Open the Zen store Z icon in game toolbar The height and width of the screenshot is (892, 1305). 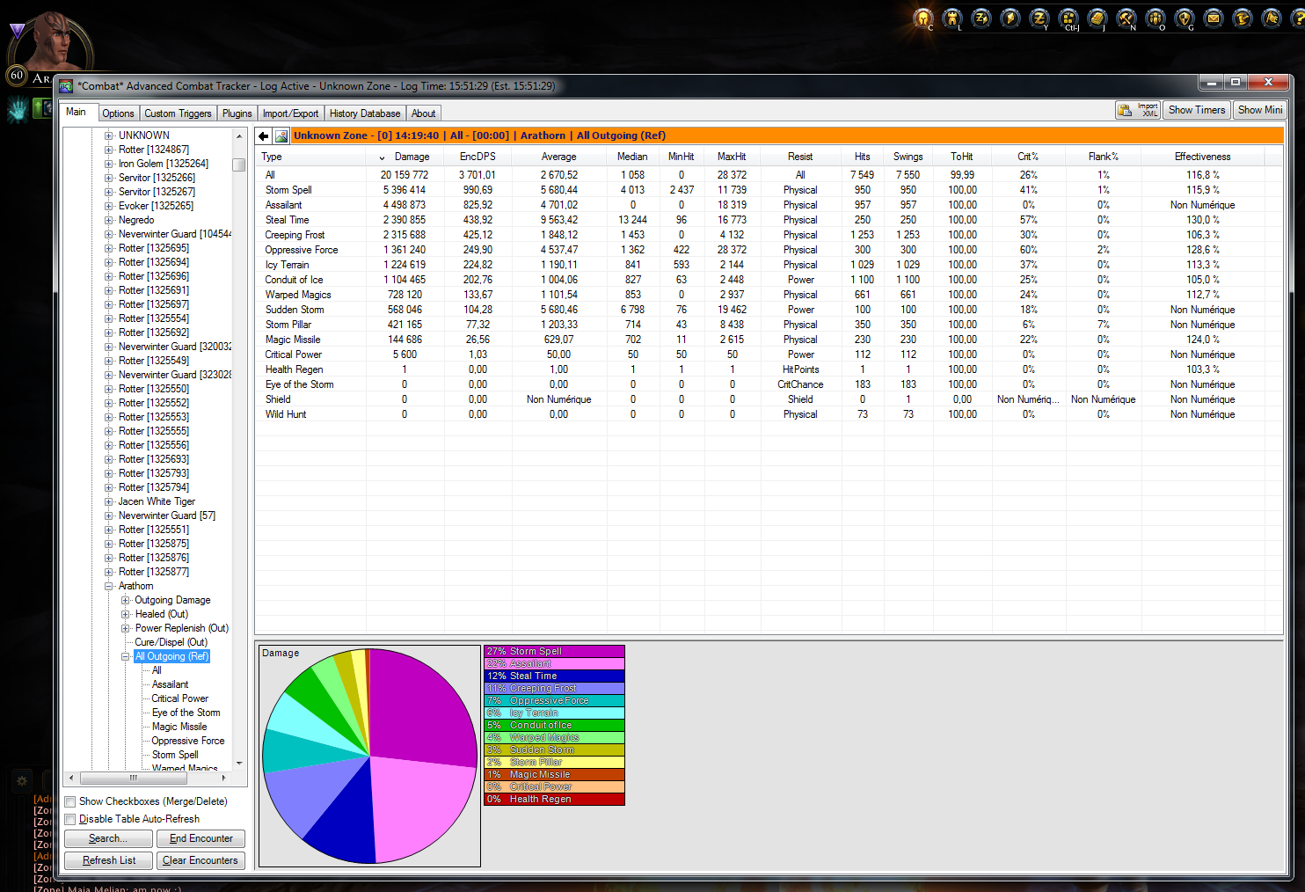(1040, 18)
